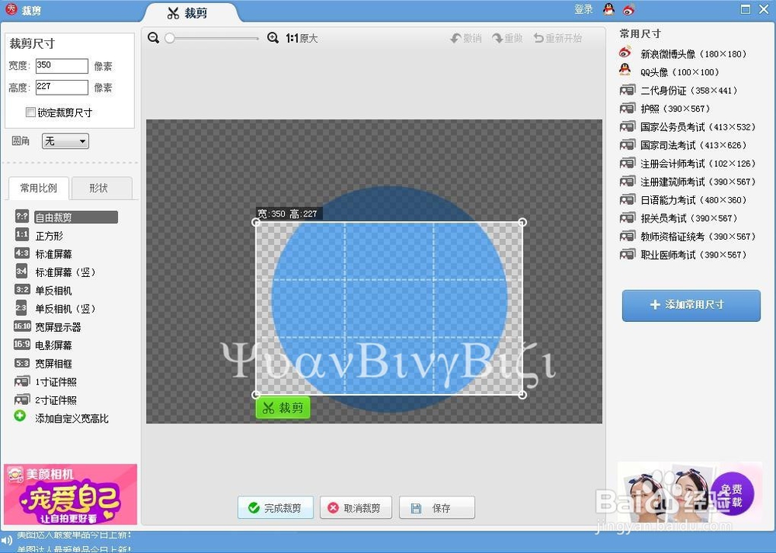Choose 新浪微博头像 (180×180) preset

(x=683, y=54)
